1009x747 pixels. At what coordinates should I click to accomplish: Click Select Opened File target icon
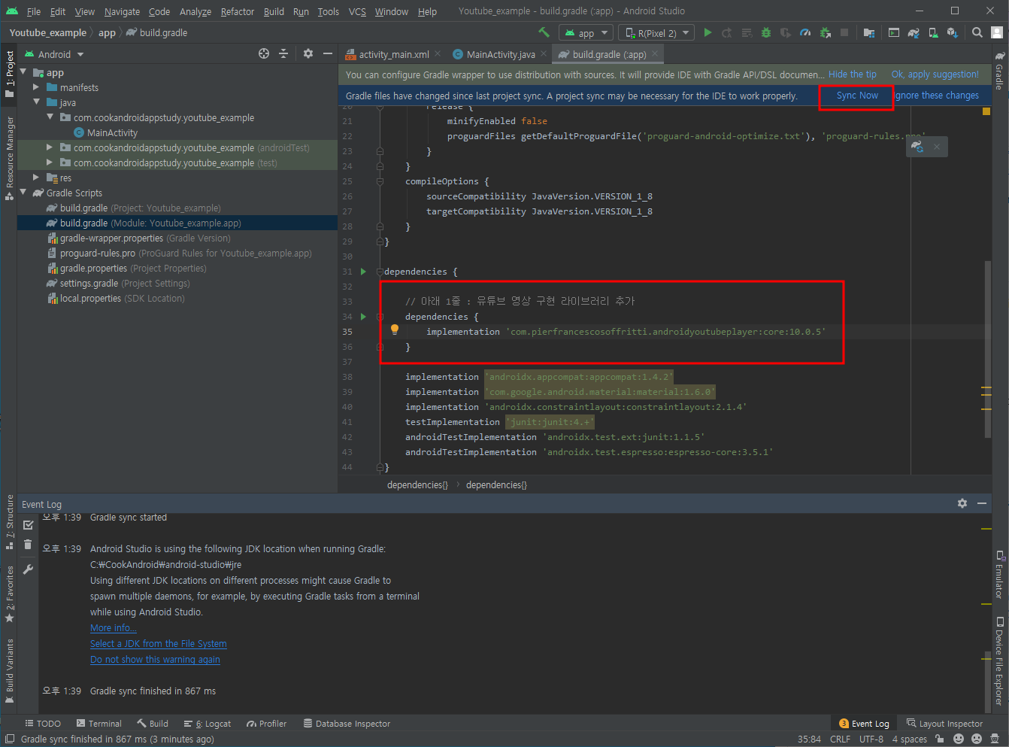click(264, 53)
